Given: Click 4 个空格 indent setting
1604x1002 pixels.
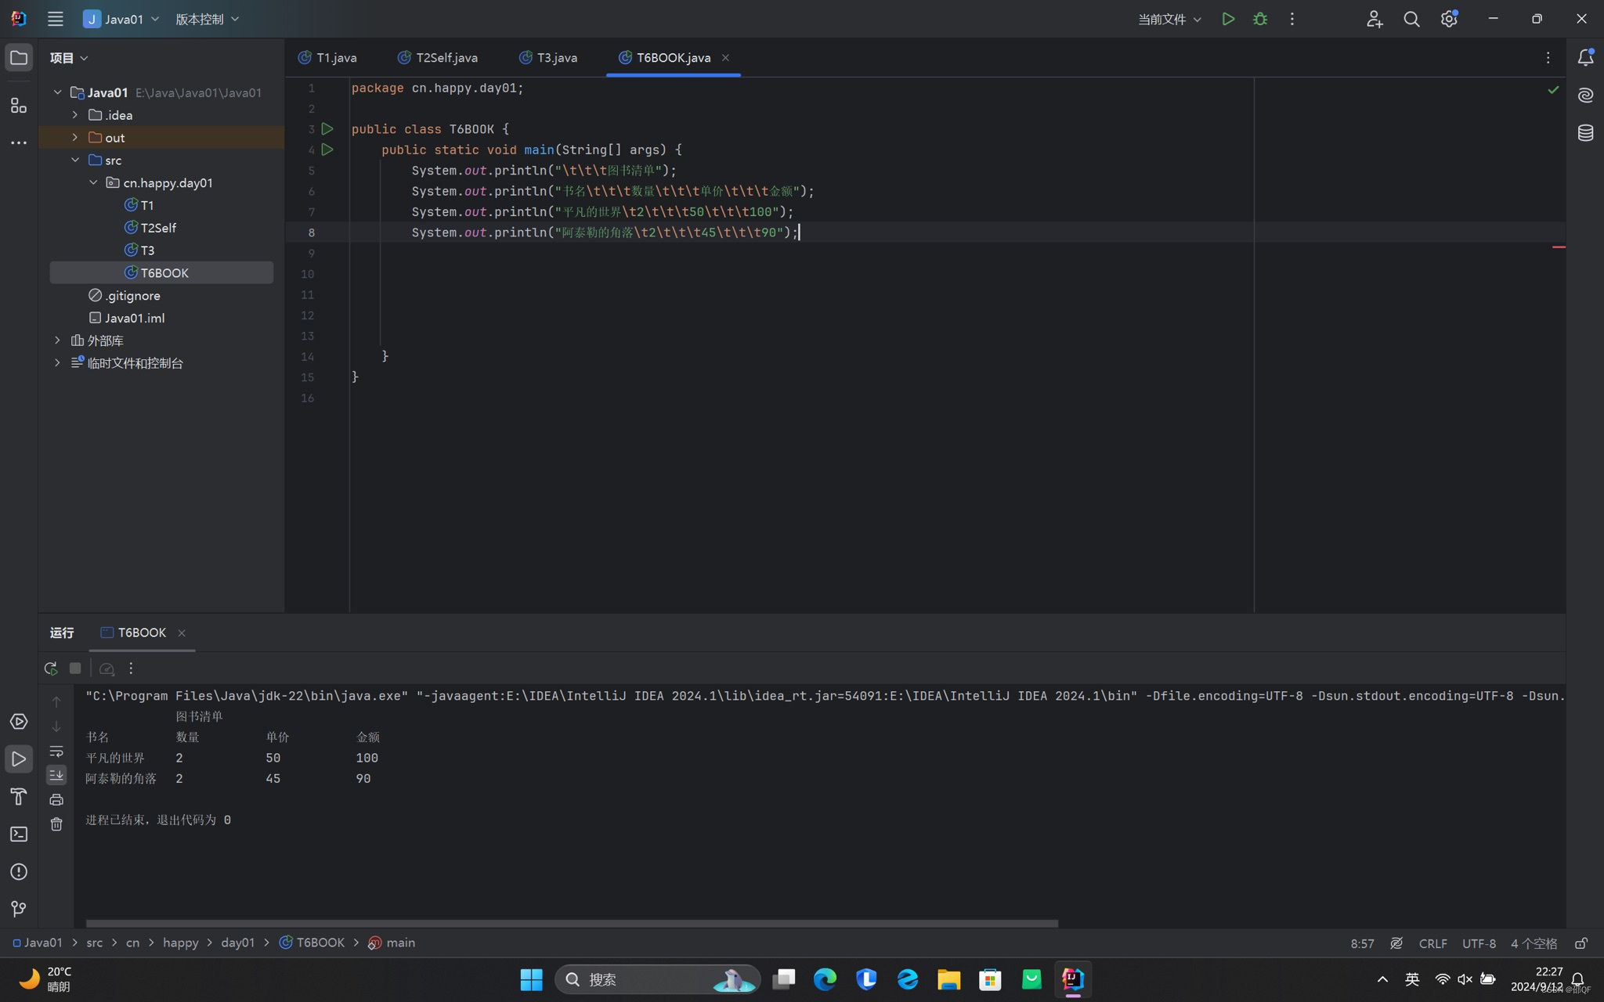Looking at the screenshot, I should pyautogui.click(x=1534, y=943).
